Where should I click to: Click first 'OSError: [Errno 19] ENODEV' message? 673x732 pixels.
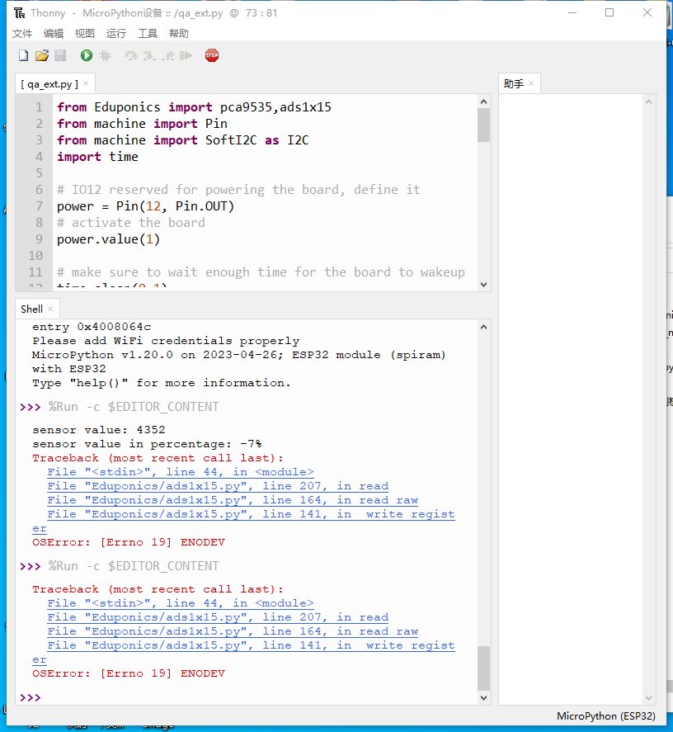(x=129, y=542)
